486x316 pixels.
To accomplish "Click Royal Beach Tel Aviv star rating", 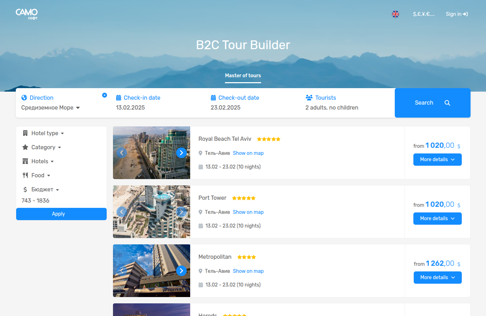I will click(269, 139).
